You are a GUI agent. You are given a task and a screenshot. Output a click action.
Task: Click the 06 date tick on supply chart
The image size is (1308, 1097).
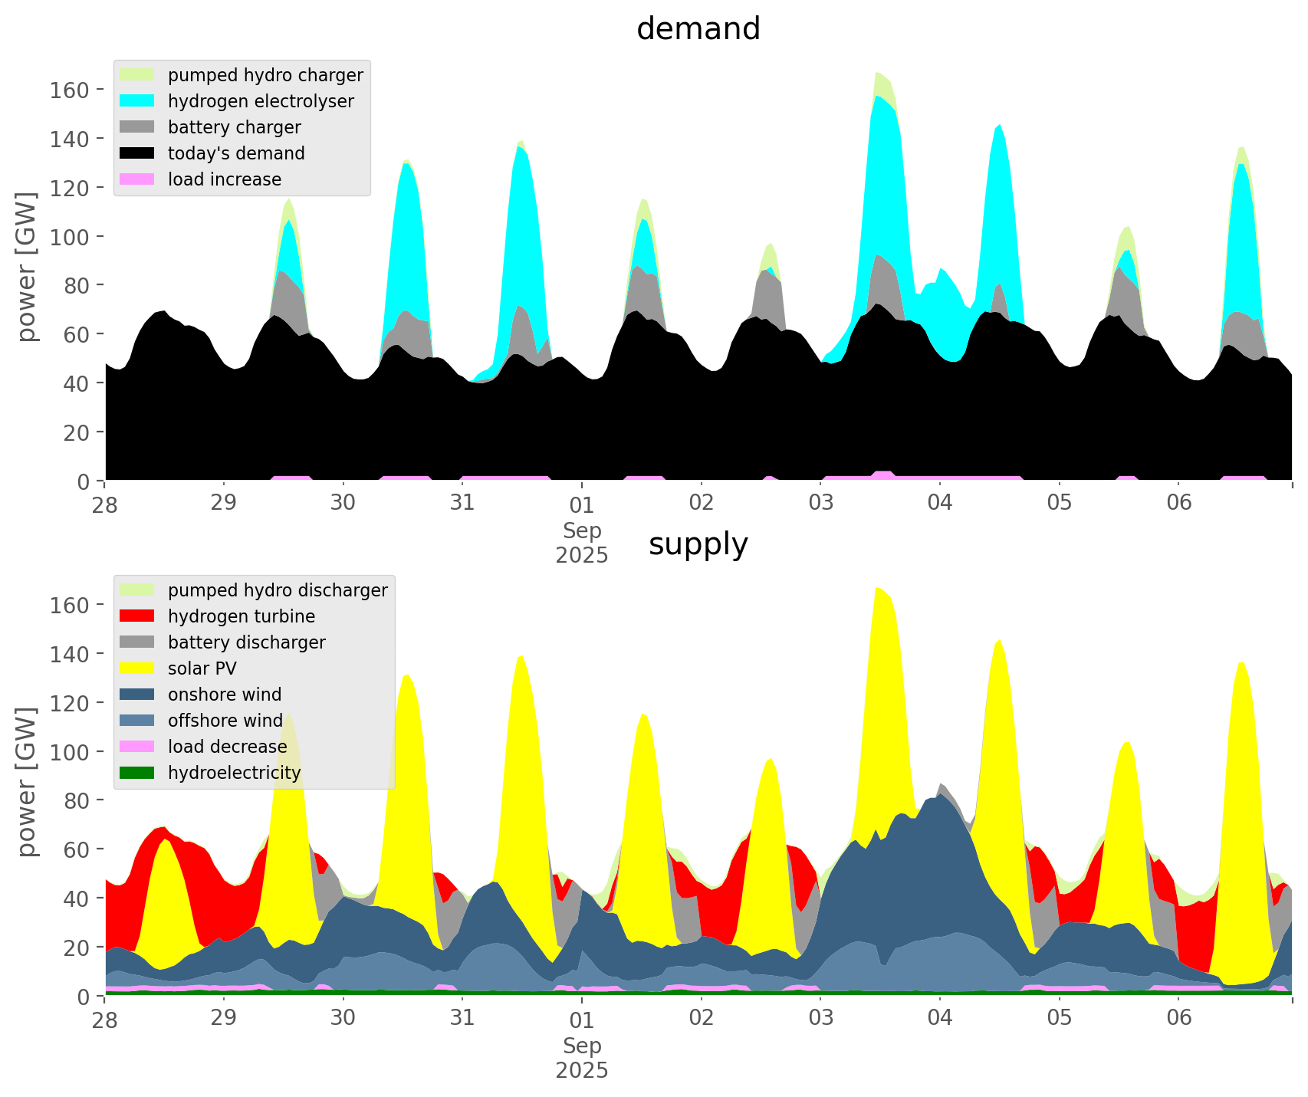1178,1018
